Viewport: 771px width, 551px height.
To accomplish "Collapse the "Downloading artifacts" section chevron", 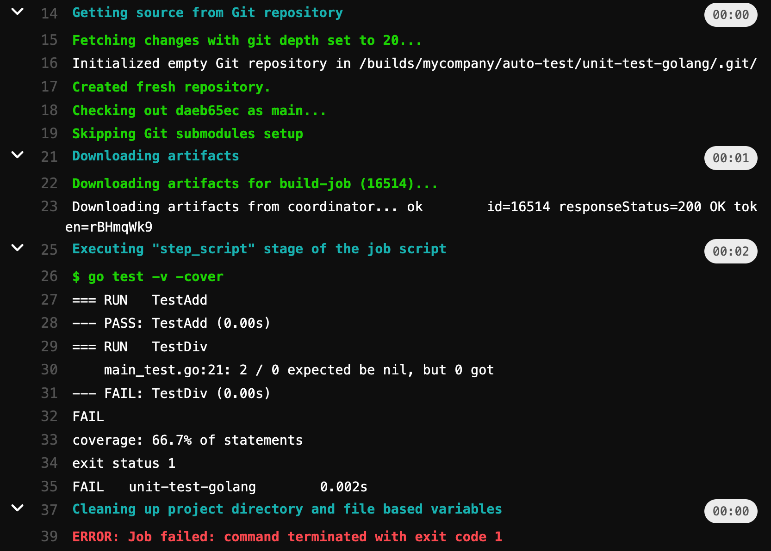I will [x=17, y=155].
